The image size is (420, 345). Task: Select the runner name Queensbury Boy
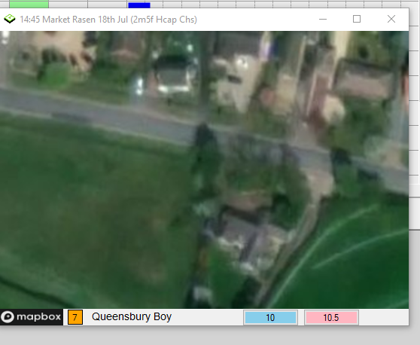132,316
